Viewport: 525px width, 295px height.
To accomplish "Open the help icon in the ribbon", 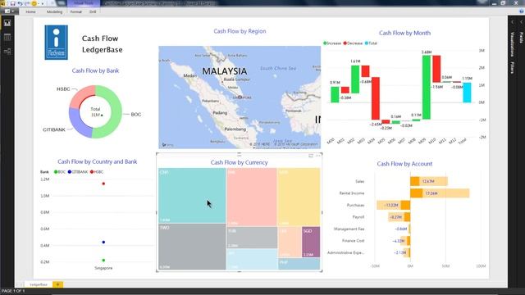I will [x=521, y=11].
